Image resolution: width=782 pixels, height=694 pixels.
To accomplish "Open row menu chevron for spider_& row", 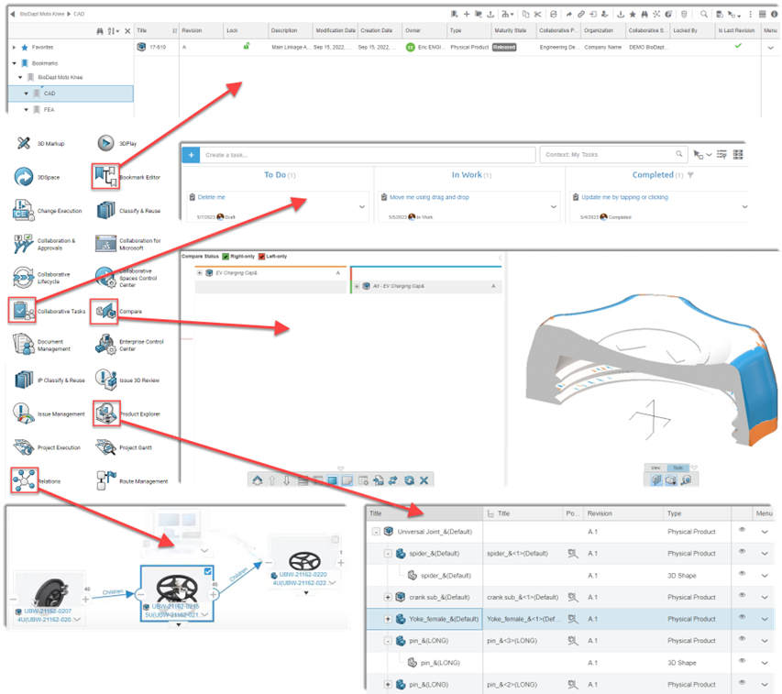I will click(765, 554).
